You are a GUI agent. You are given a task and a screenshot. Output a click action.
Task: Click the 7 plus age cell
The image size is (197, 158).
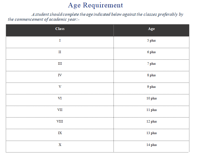pos(151,65)
